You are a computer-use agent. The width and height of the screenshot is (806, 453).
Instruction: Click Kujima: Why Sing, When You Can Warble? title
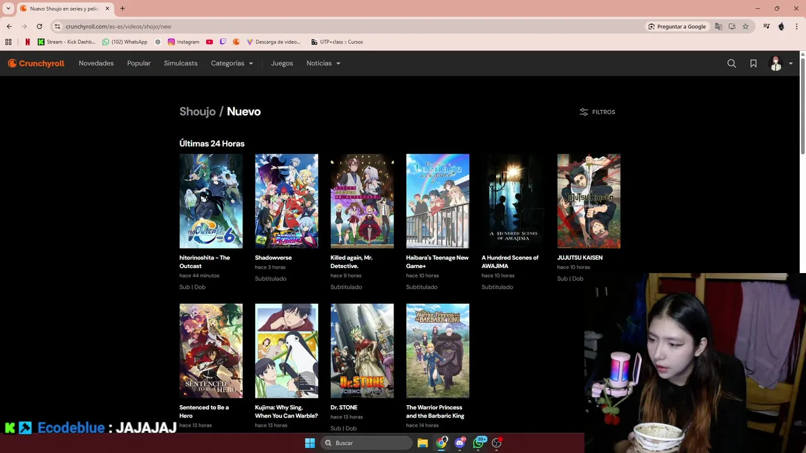click(287, 411)
